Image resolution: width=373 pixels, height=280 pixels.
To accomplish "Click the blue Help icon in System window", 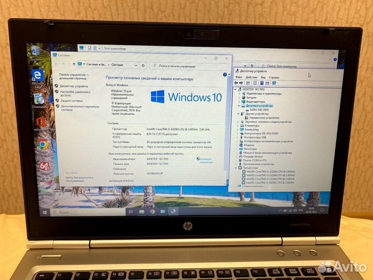I will 225,75.
